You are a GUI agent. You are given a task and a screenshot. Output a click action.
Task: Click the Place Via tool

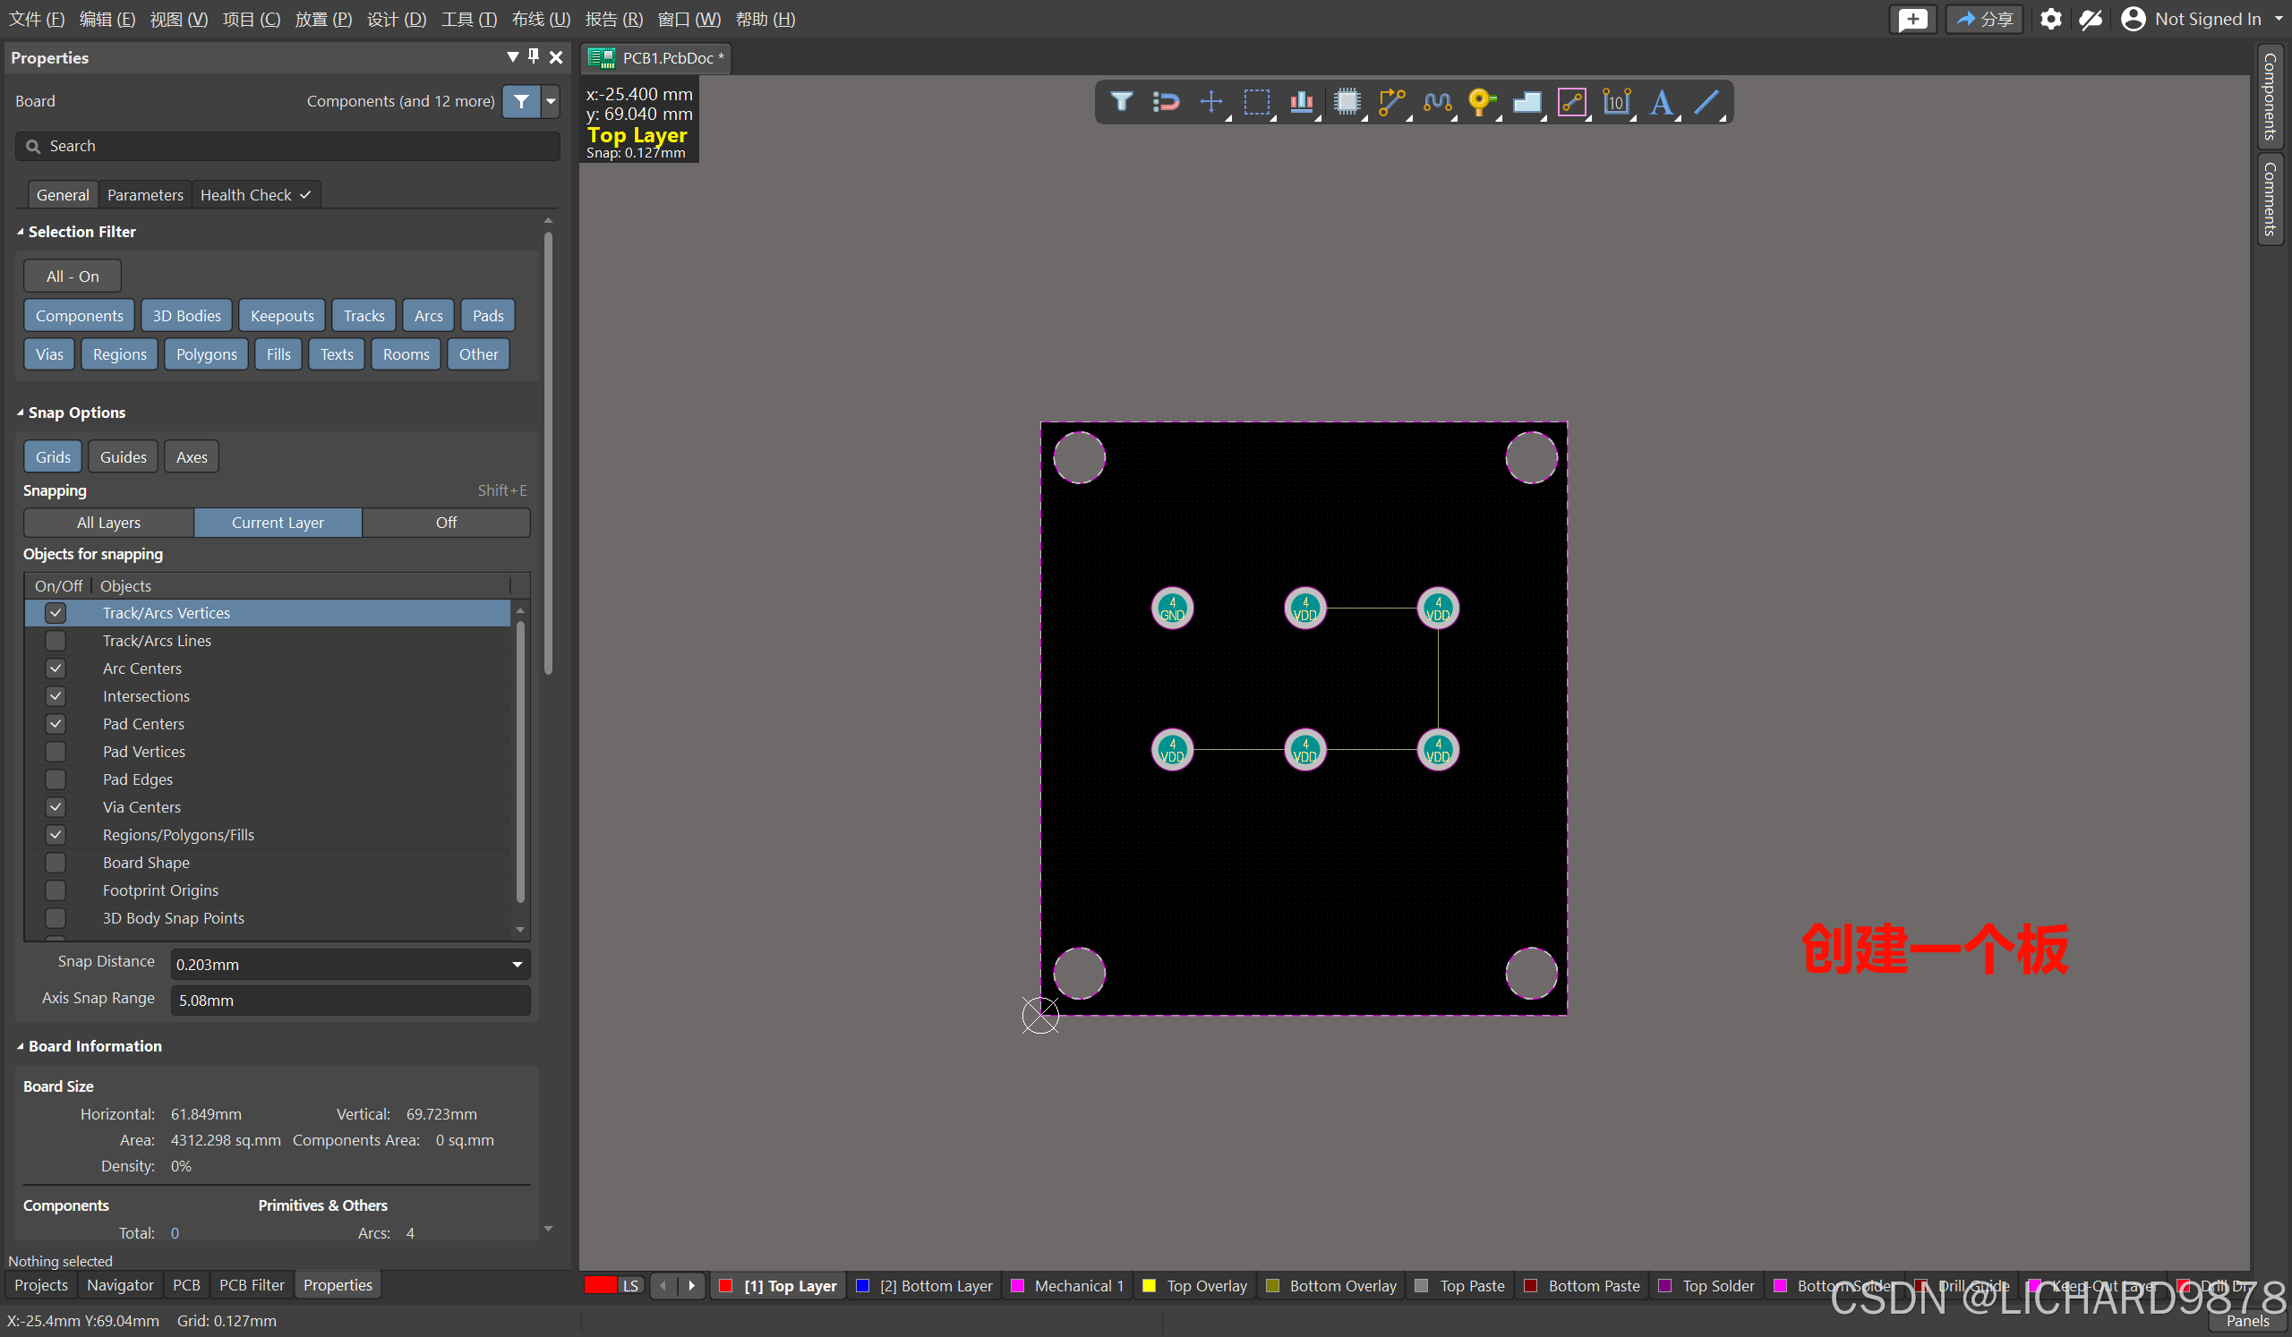pyautogui.click(x=1482, y=101)
